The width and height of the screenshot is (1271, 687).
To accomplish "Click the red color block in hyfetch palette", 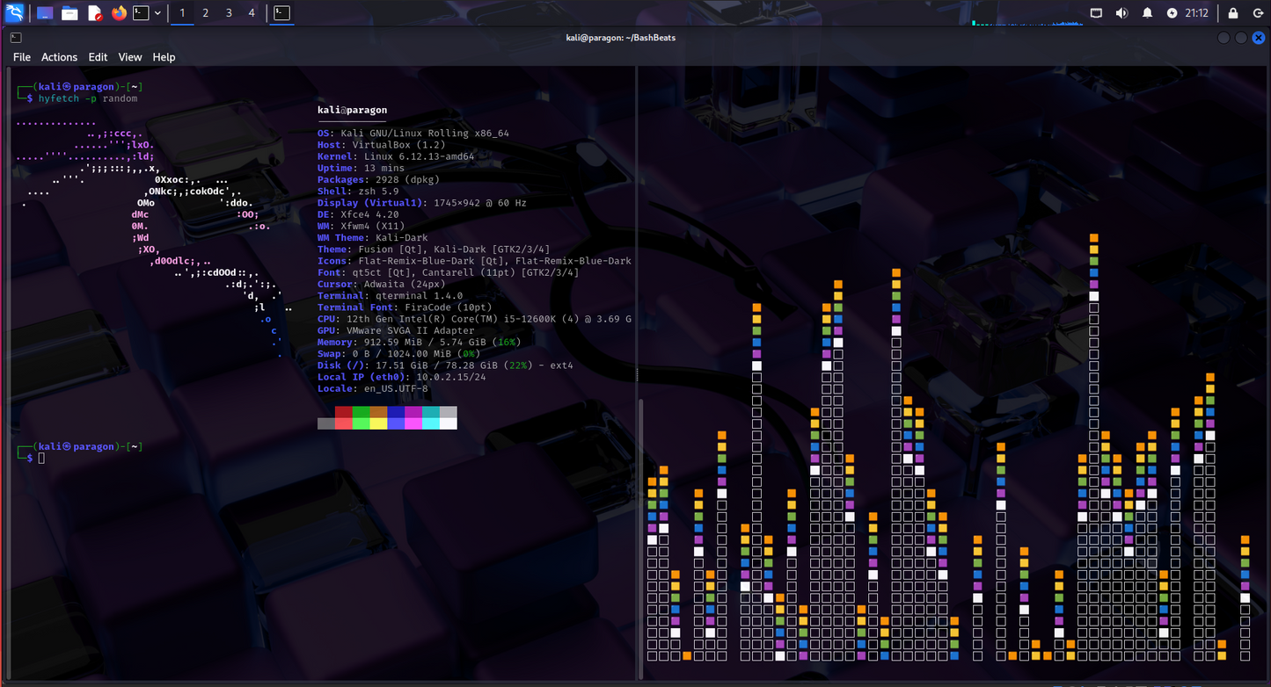I will click(x=344, y=412).
